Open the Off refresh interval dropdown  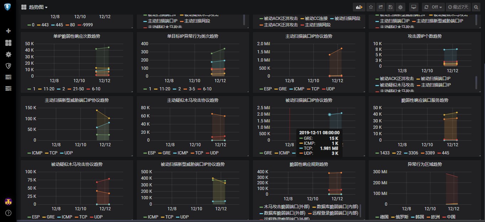437,7
